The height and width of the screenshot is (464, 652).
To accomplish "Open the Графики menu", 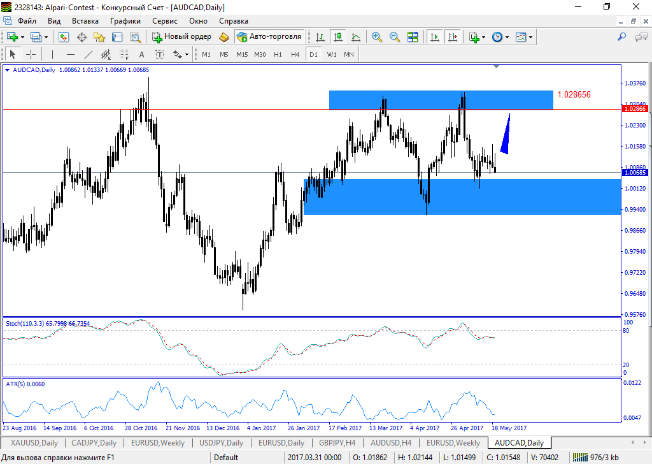I will point(125,21).
